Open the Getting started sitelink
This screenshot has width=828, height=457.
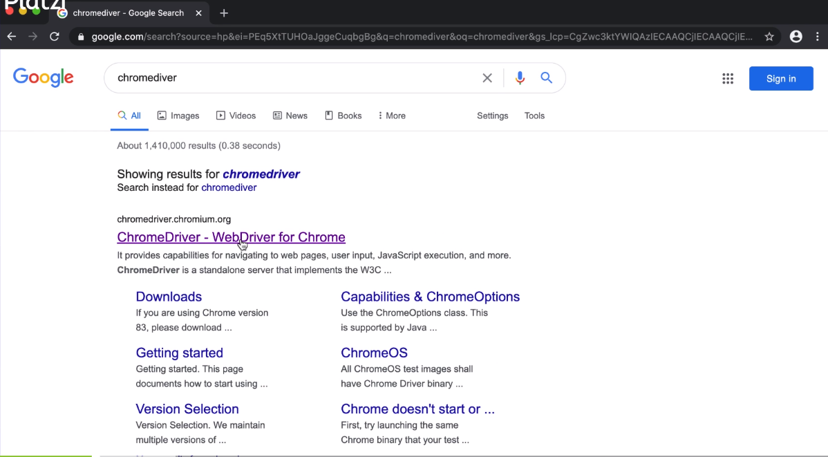point(179,353)
